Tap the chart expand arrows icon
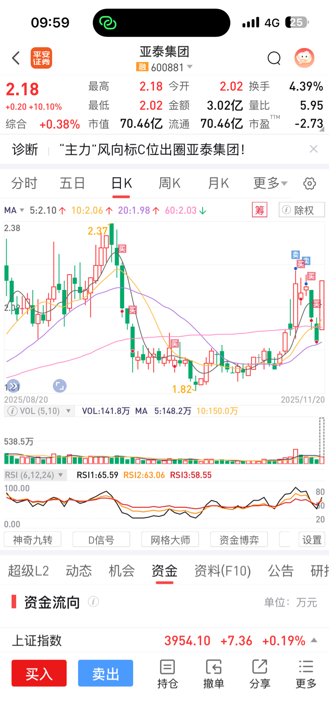This screenshot has width=329, height=713. [13, 385]
